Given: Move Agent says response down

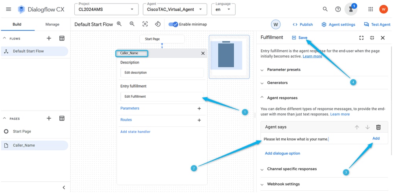Looking at the screenshot, I should pos(368,127).
